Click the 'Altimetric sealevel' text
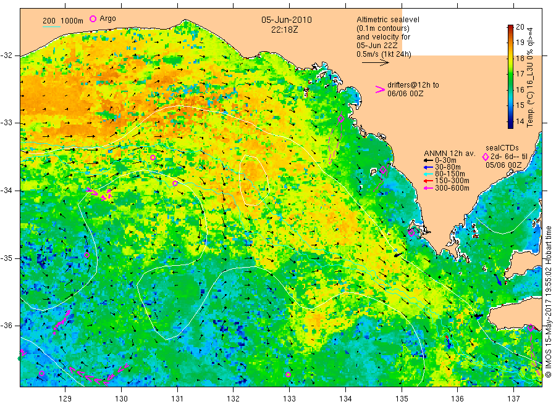556x407 pixels. [388, 20]
